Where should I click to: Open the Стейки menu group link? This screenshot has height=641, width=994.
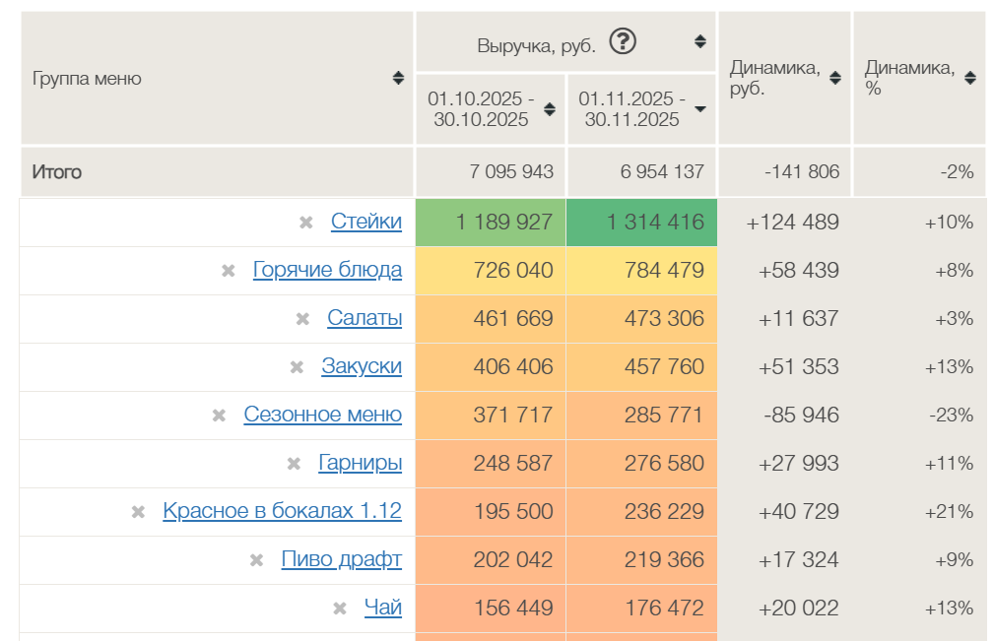[365, 222]
